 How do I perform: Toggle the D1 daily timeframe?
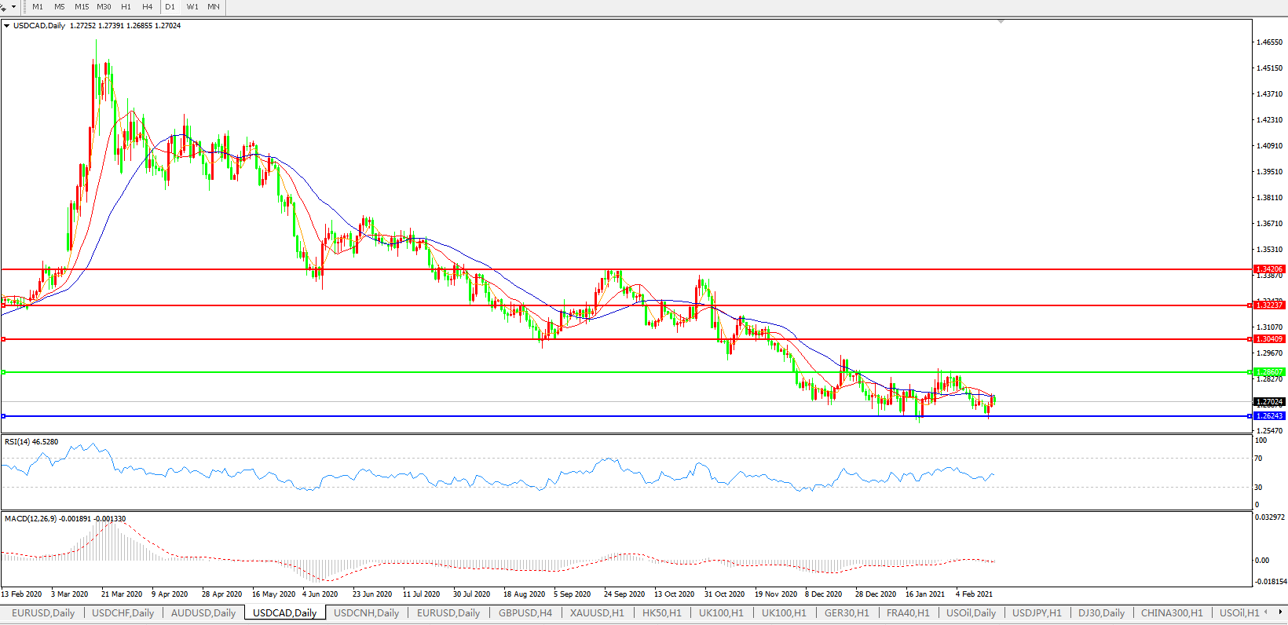click(x=170, y=6)
